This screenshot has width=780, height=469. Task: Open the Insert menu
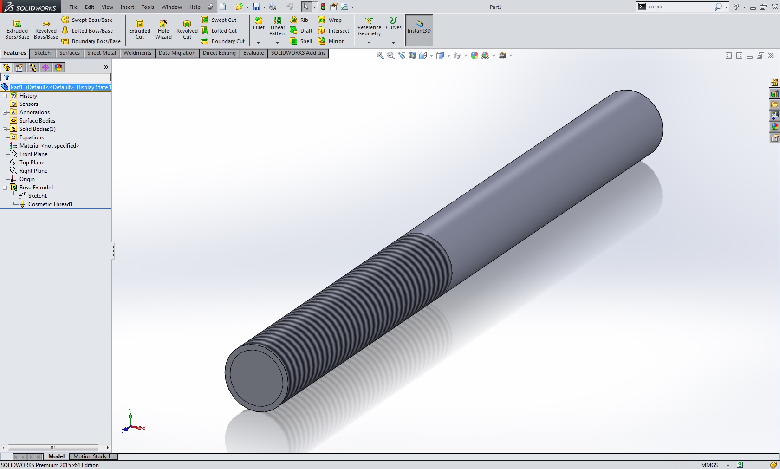[127, 7]
